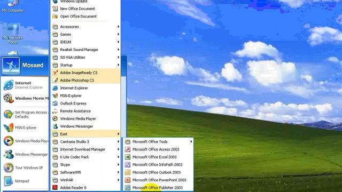This screenshot has width=342, height=192.
Task: Click the Microsoft Office InfoPath 2003 icon
Action: coord(128,165)
